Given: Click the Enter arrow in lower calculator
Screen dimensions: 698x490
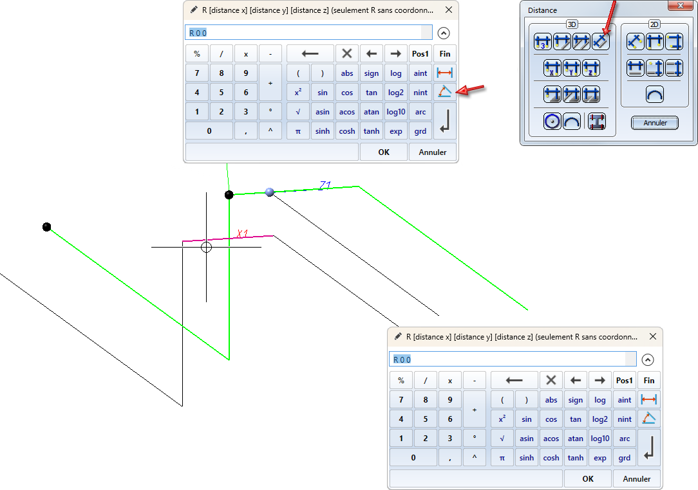Looking at the screenshot, I should [x=648, y=448].
